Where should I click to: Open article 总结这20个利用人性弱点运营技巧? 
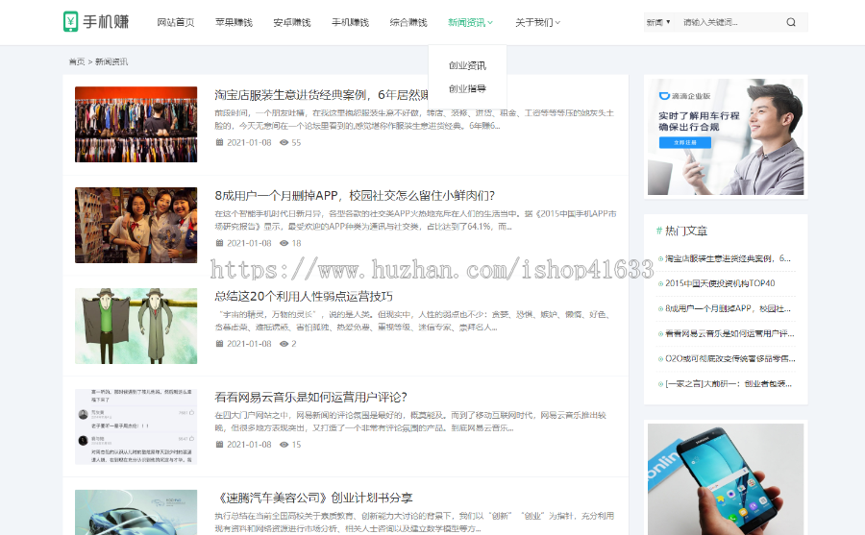[x=304, y=296]
